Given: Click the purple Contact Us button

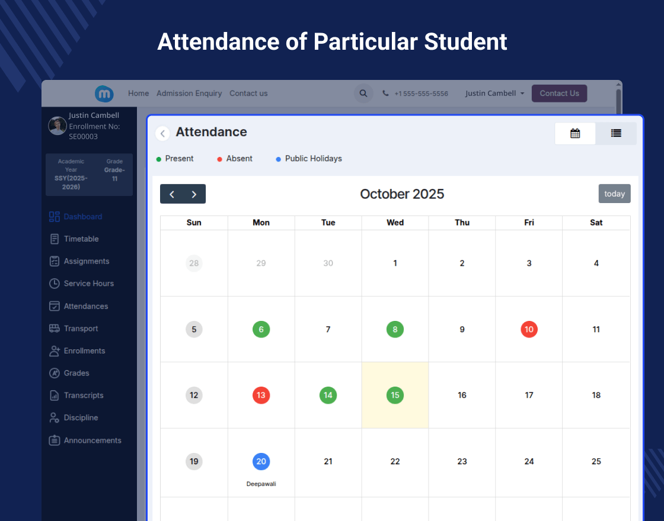Looking at the screenshot, I should pyautogui.click(x=560, y=94).
